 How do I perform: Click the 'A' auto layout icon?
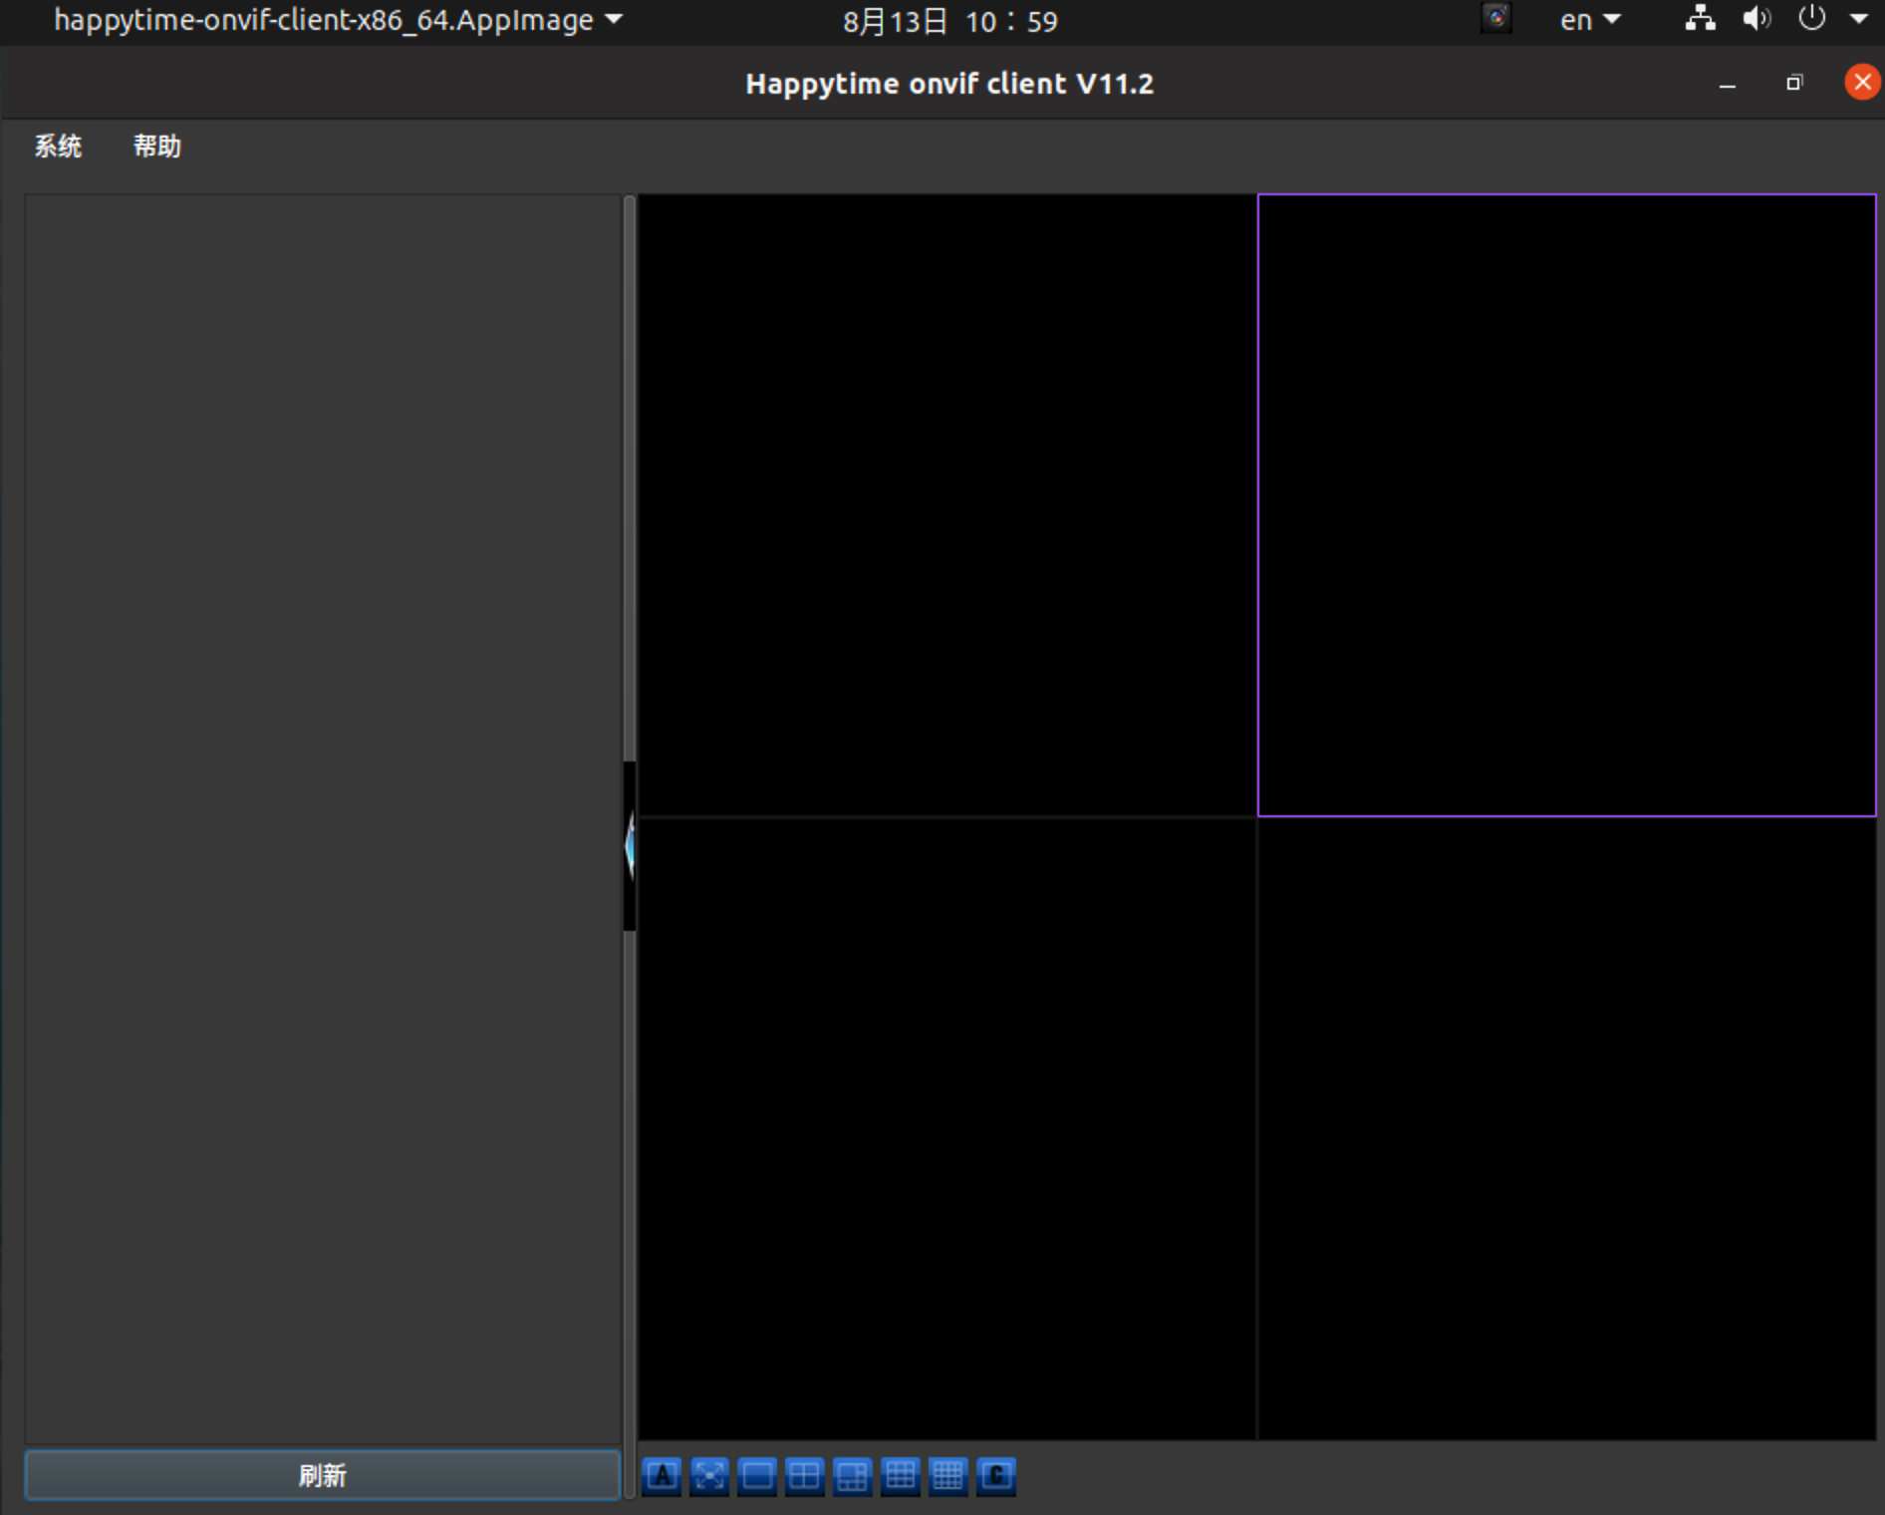(x=662, y=1475)
